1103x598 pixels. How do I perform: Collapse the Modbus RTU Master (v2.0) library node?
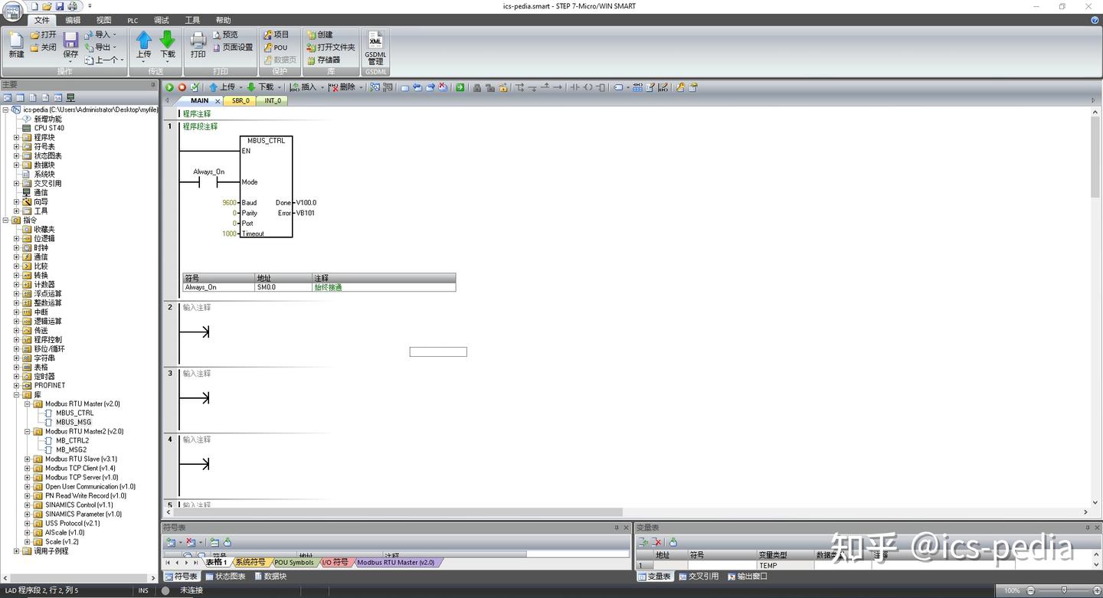[x=27, y=404]
